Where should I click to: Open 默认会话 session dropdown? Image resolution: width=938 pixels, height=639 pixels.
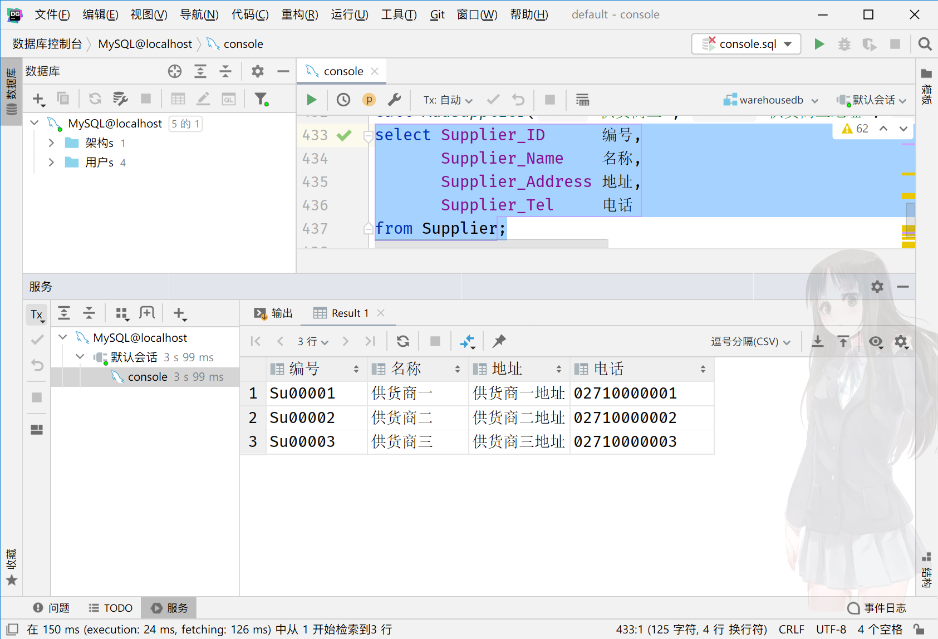tap(872, 100)
